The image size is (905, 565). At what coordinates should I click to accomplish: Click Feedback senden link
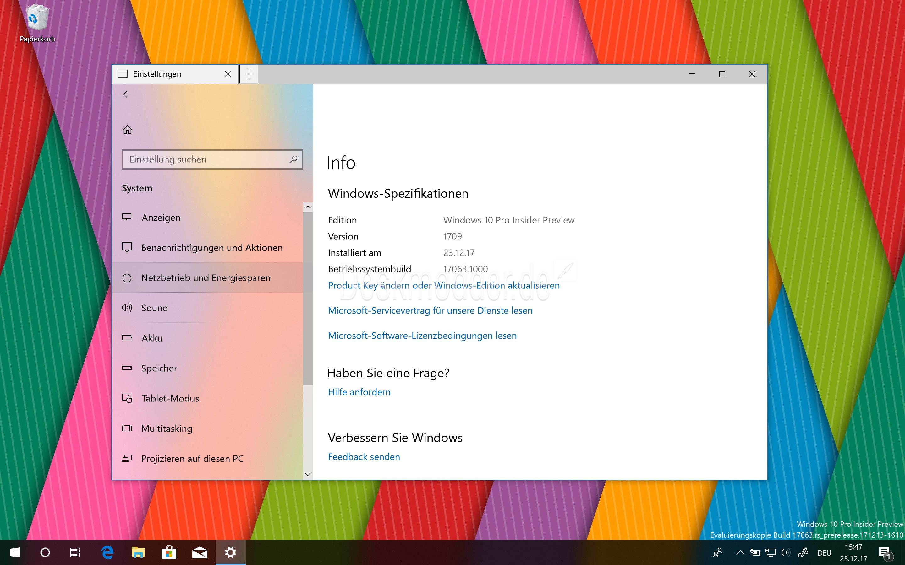(x=364, y=457)
